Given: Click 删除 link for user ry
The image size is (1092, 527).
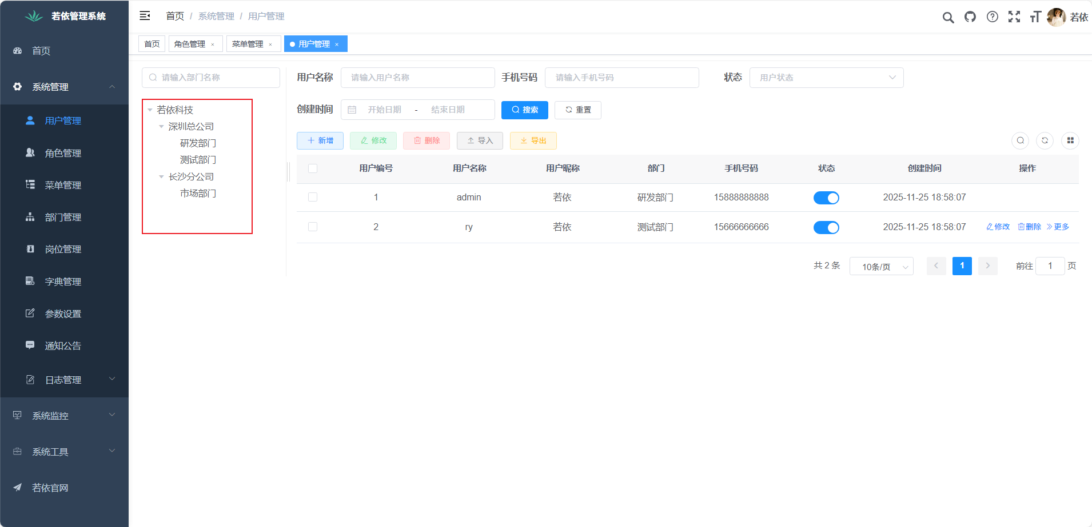Looking at the screenshot, I should (1030, 227).
